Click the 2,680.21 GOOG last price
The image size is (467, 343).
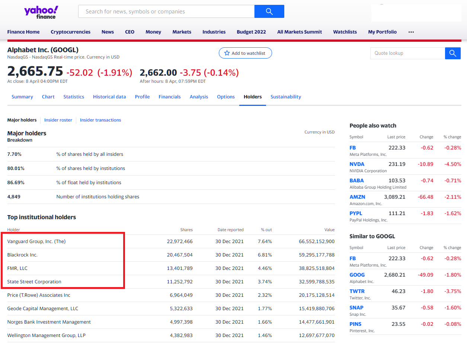coord(394,275)
